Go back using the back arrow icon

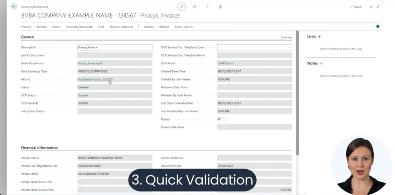point(14,7)
